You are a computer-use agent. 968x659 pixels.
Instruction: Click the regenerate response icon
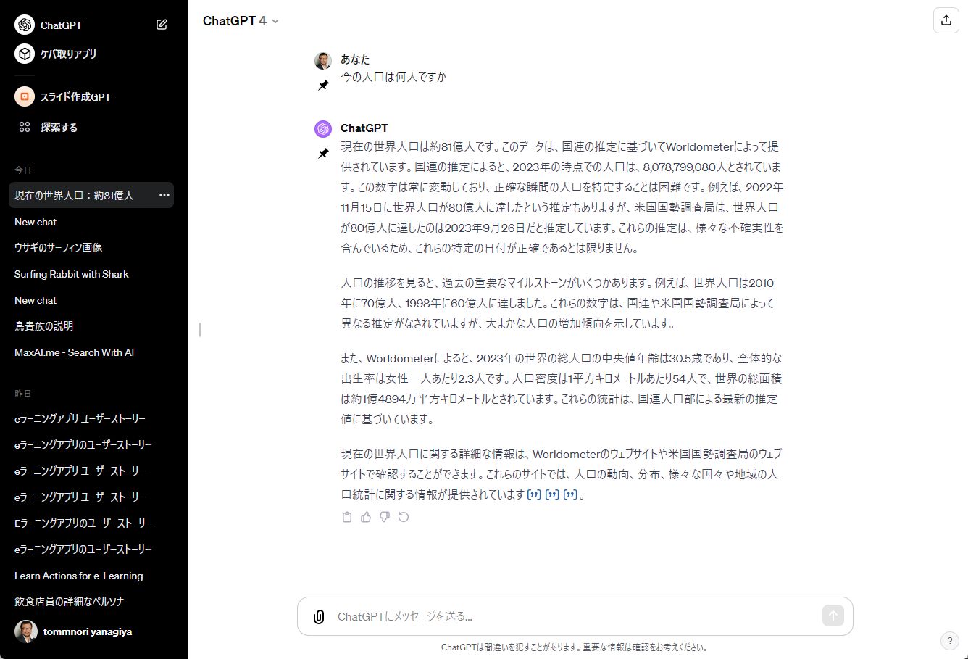(x=404, y=517)
